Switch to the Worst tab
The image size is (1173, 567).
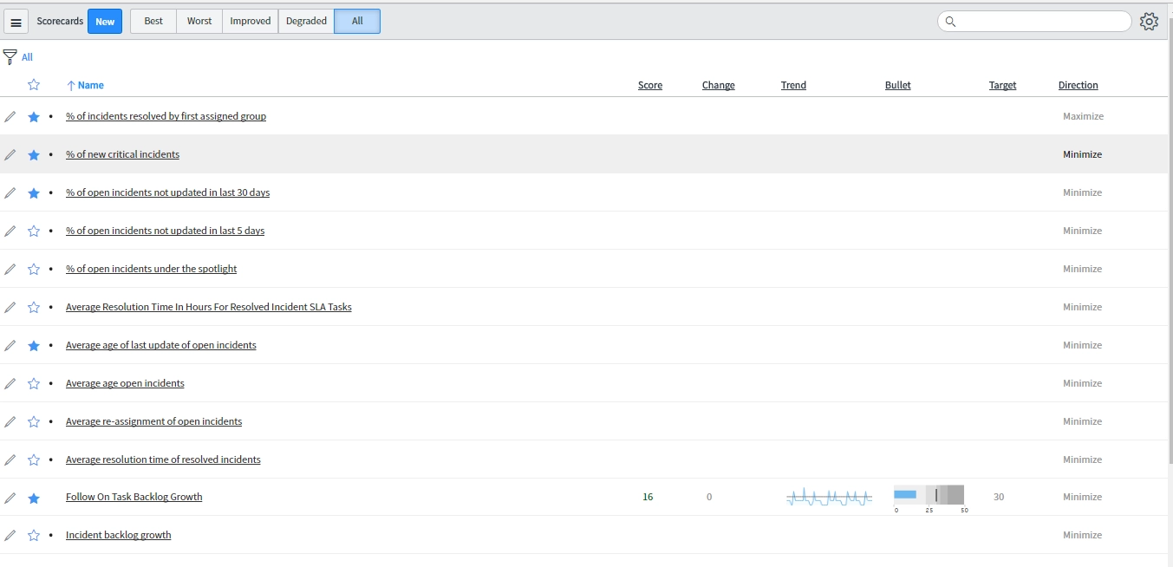pos(199,22)
